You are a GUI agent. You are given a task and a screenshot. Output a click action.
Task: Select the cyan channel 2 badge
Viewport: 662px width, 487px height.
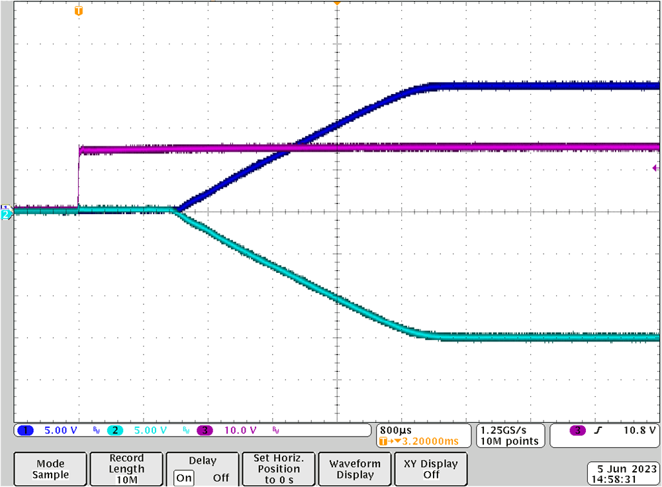pos(115,431)
